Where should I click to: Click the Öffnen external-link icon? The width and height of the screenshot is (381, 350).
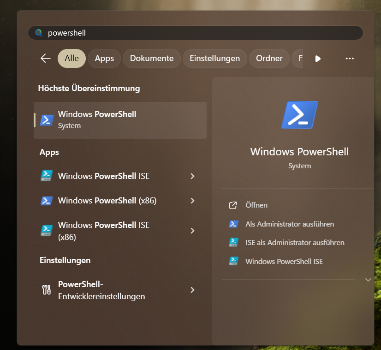pos(233,205)
